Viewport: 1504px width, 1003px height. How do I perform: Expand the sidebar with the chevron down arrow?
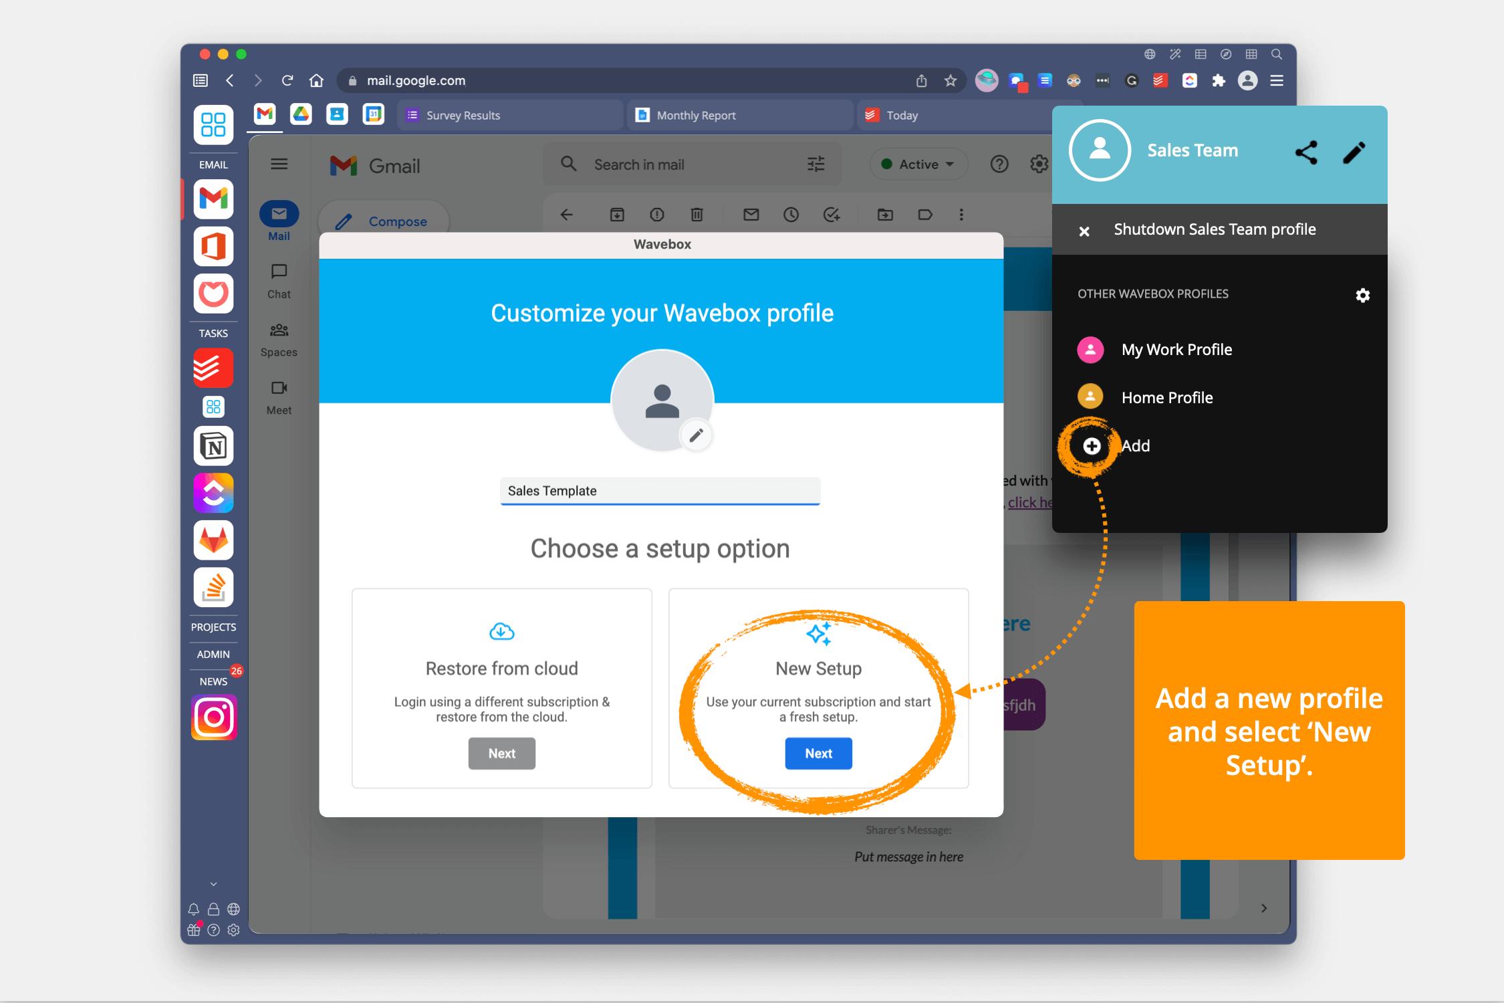pyautogui.click(x=213, y=884)
